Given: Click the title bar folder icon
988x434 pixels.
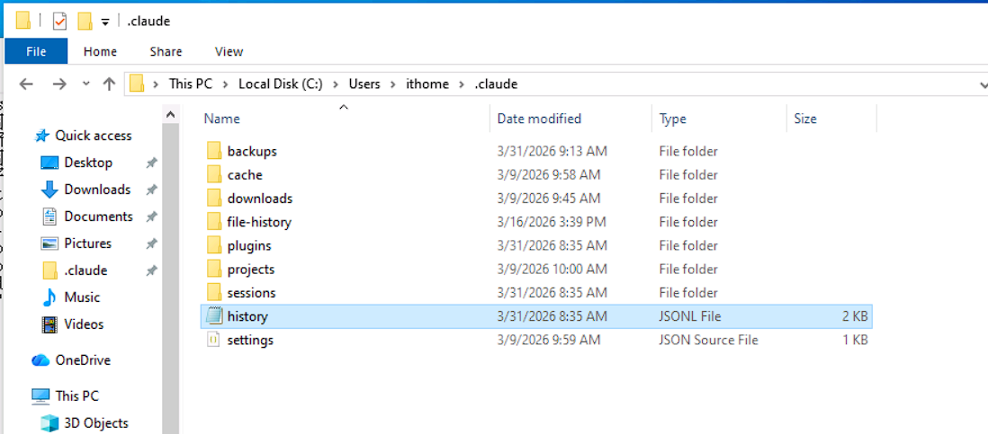Looking at the screenshot, I should pyautogui.click(x=23, y=21).
